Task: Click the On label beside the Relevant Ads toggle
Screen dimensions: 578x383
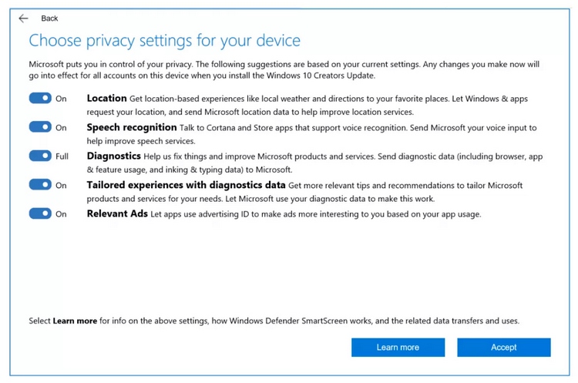Action: [x=62, y=213]
